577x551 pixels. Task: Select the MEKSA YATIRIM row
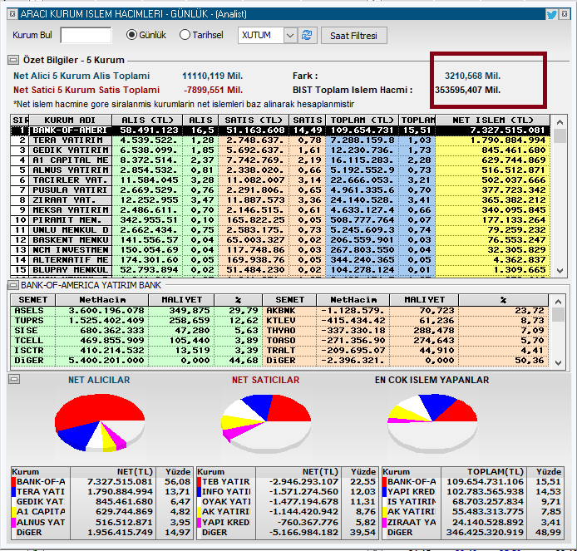point(280,209)
